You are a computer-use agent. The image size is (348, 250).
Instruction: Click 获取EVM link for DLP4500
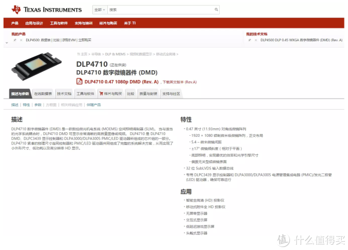tap(69, 40)
